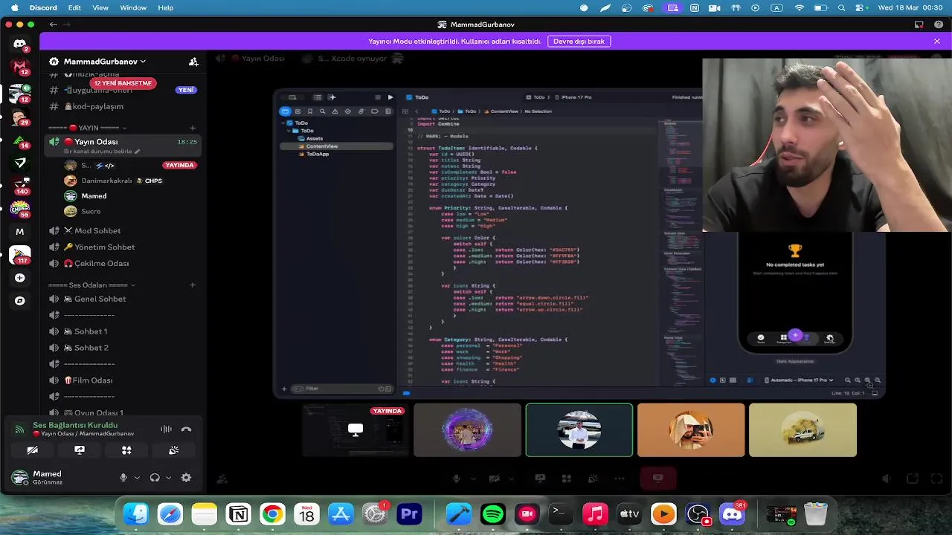Add a channel to Ses Odaları category
Screen dimensions: 952x535
[x=193, y=285]
